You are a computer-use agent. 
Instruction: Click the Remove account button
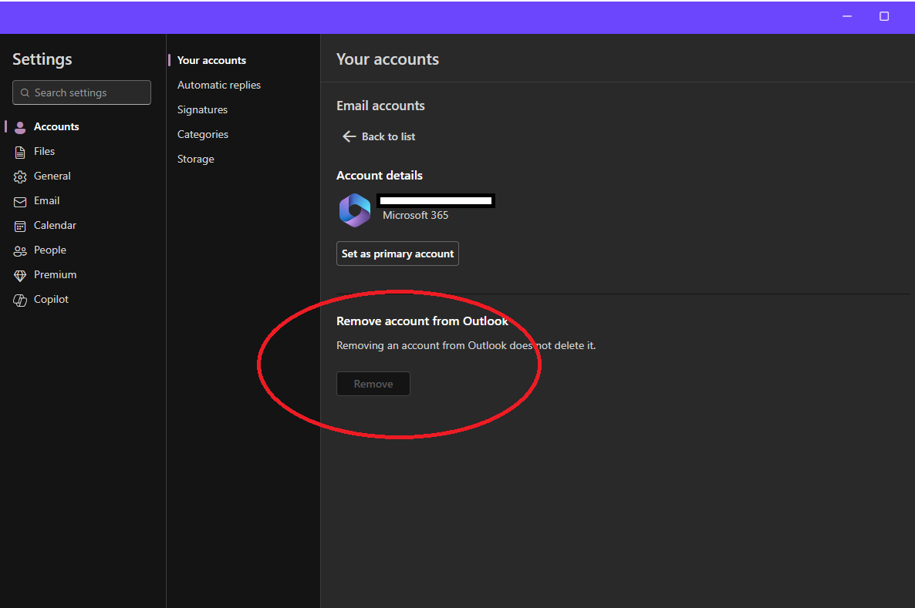(x=373, y=385)
